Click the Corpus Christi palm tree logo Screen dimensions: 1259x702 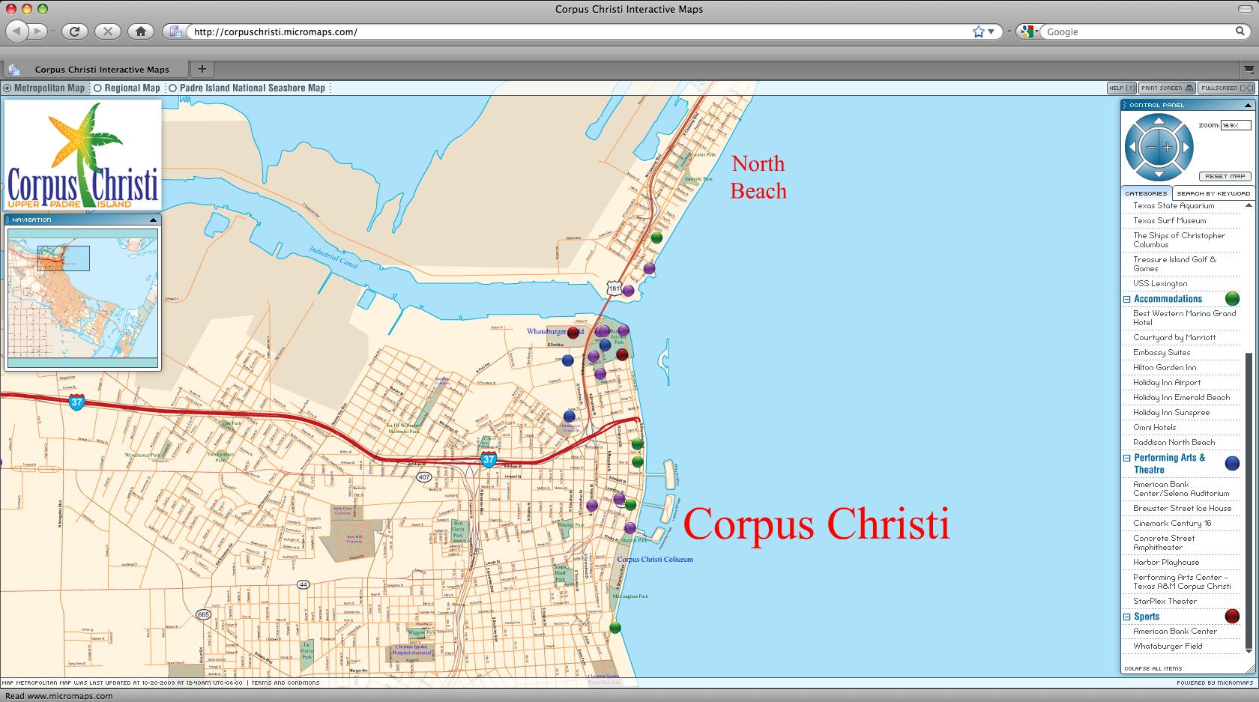pos(83,156)
